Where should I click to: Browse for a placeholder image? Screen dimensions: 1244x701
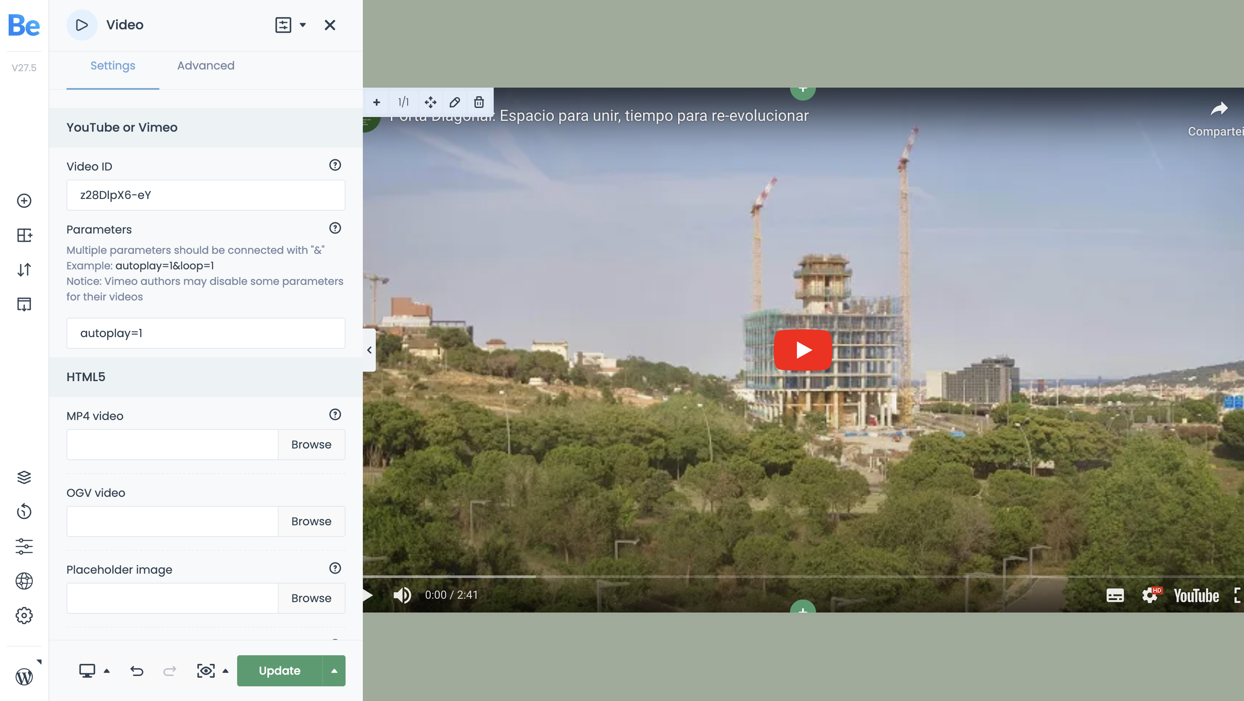coord(311,598)
